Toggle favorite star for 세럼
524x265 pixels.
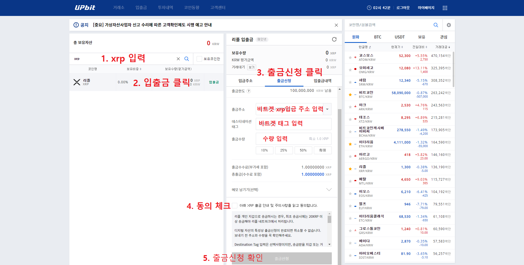point(350,82)
